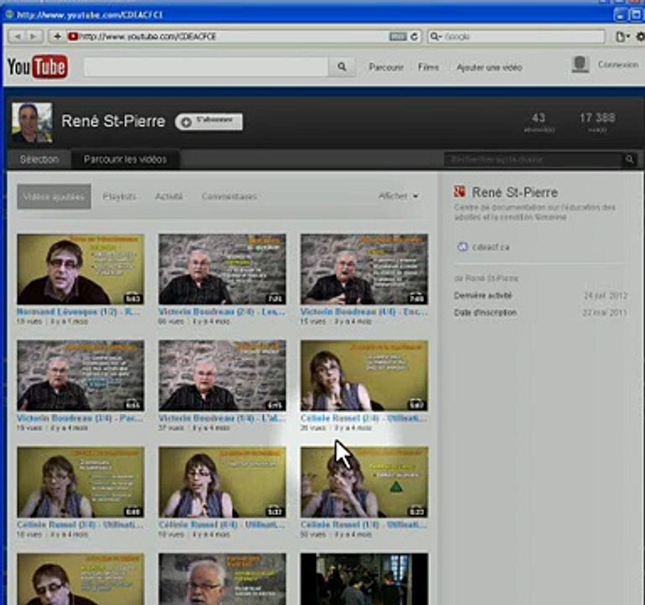Expand the Afficher dropdown
This screenshot has width=645, height=605.
point(397,197)
